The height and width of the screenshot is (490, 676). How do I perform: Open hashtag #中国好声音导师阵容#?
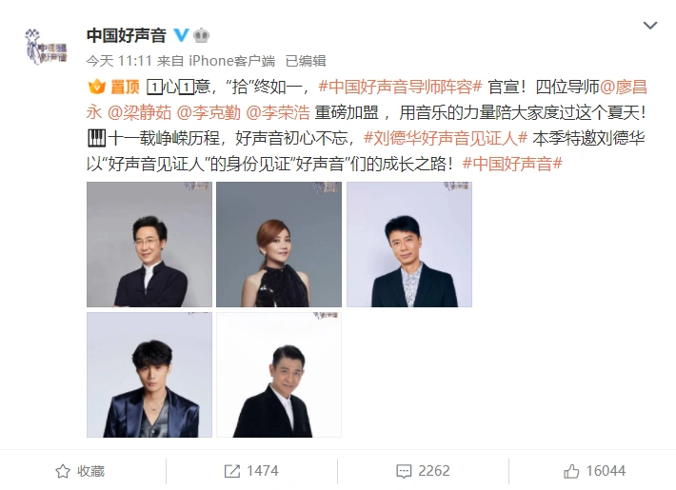point(400,87)
